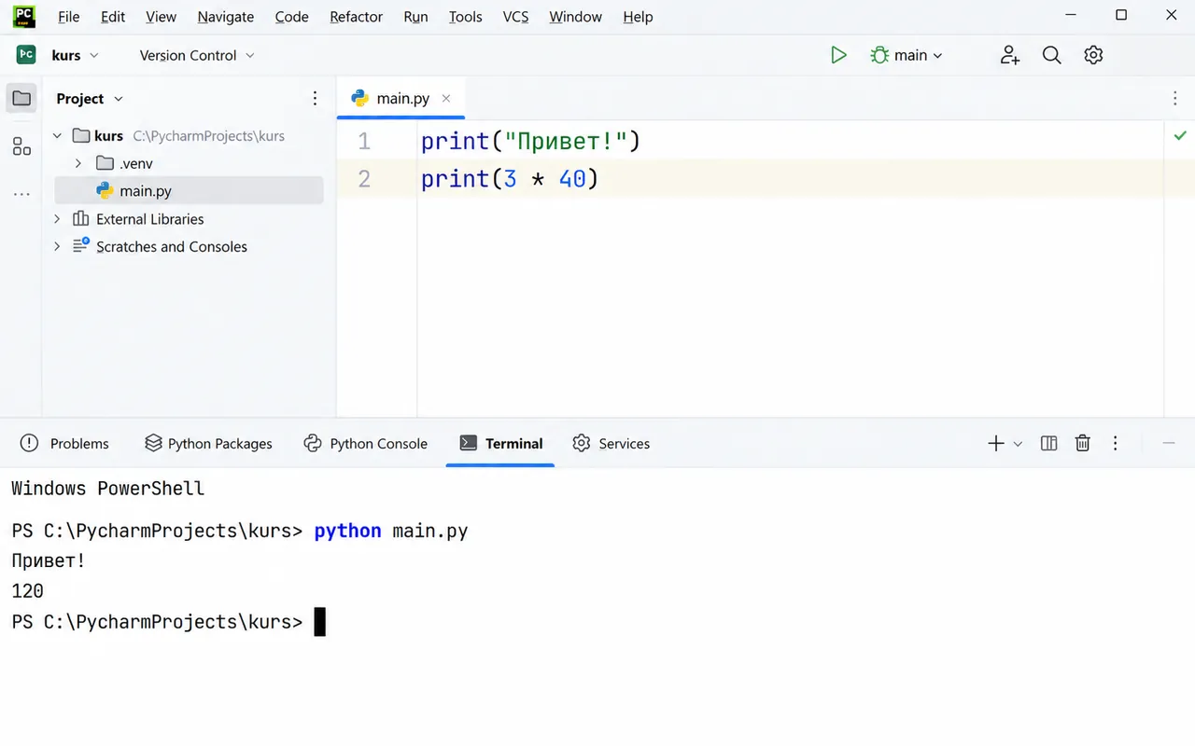This screenshot has width=1195, height=746.
Task: Split the terminal with the split icon
Action: [1049, 444]
